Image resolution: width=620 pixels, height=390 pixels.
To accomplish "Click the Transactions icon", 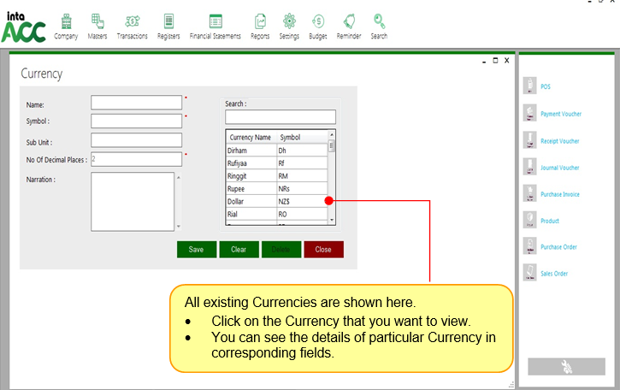I will (x=132, y=21).
